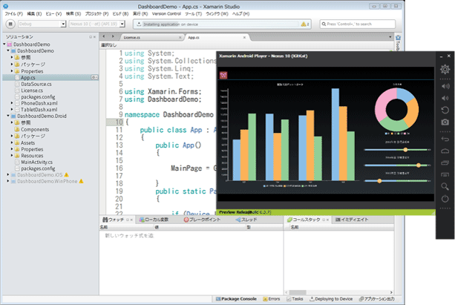The width and height of the screenshot is (455, 305).
Task: Click the warning icon in the status bar
Action: pyautogui.click(x=304, y=24)
